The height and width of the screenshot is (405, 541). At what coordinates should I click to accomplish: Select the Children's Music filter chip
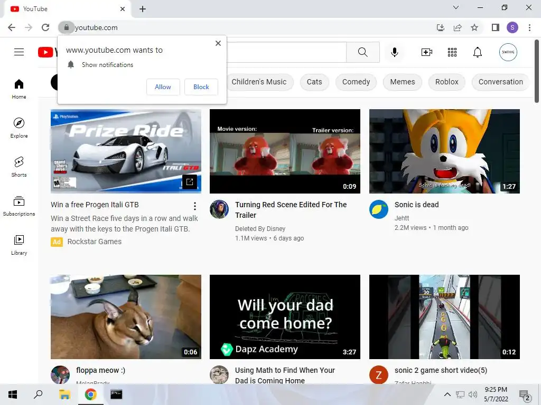click(x=260, y=82)
